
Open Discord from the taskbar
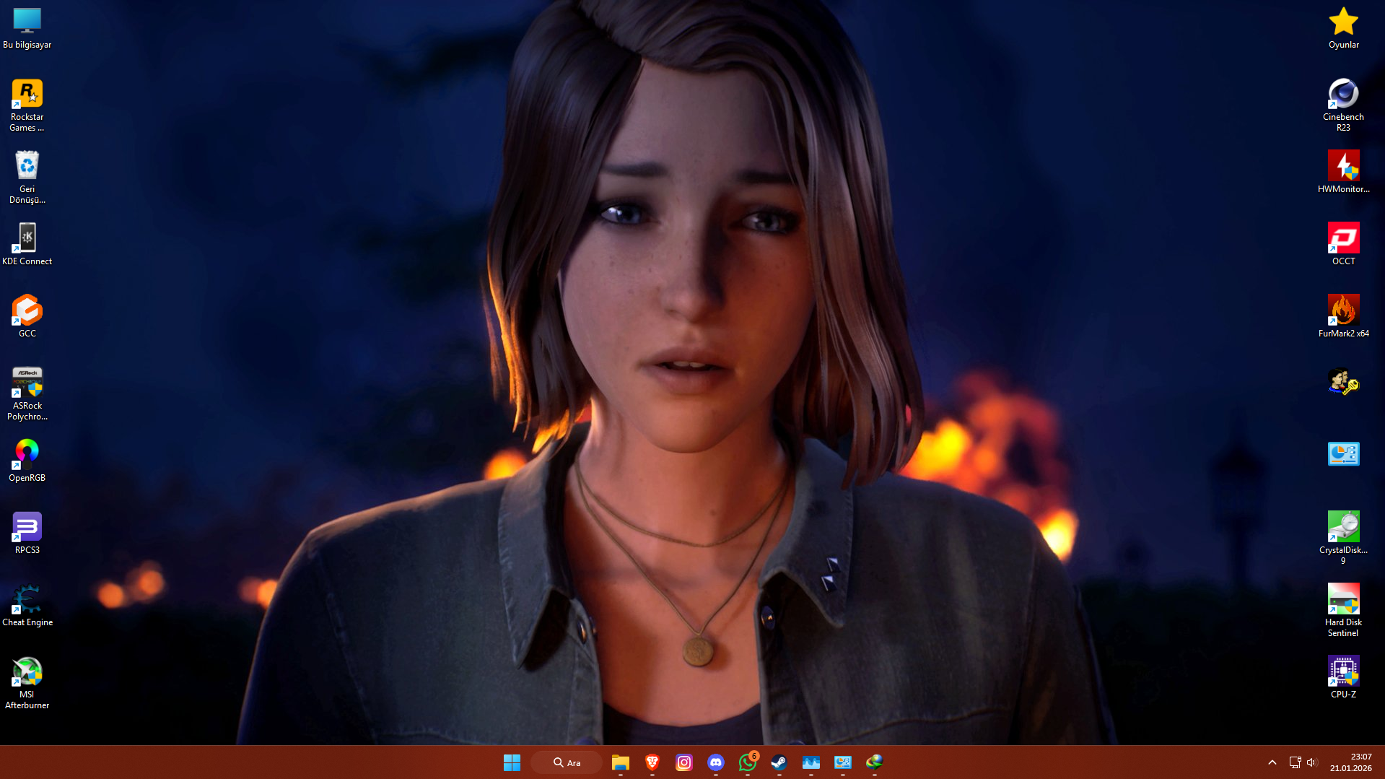716,762
